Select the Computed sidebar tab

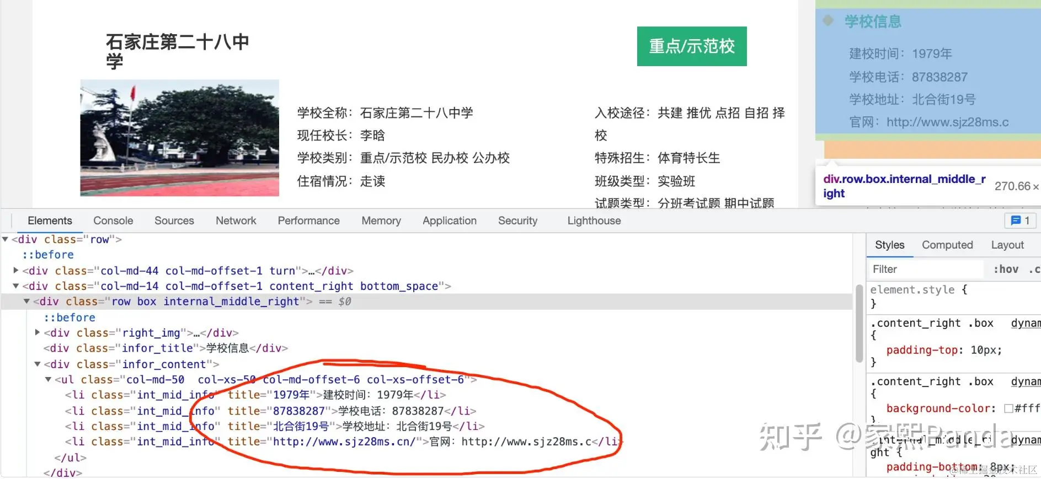click(947, 245)
